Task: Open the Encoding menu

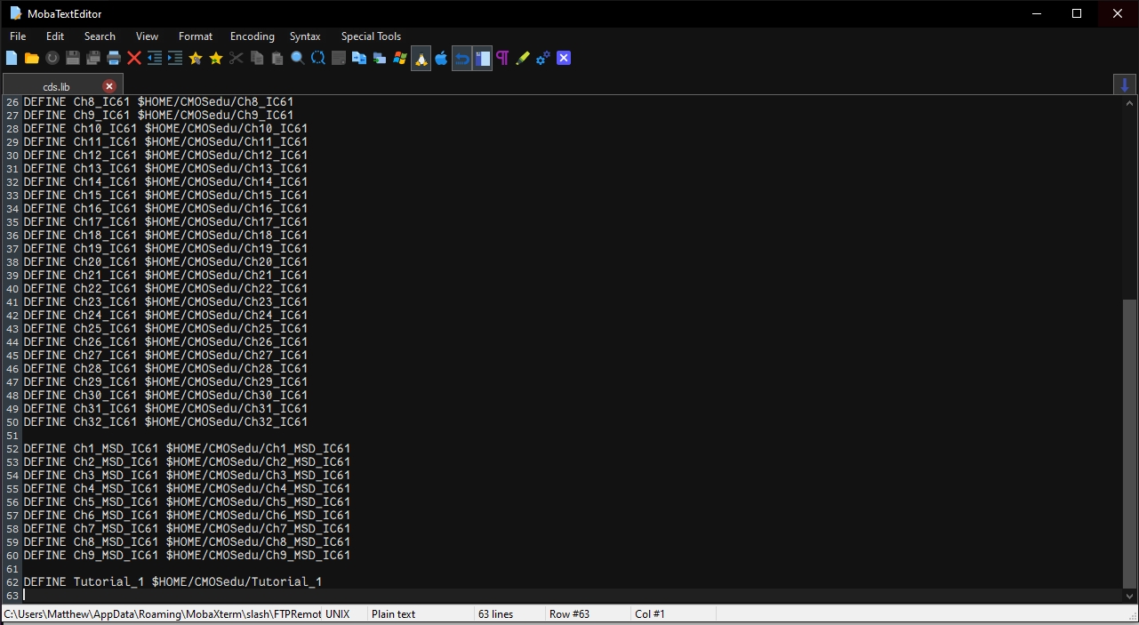Action: (x=253, y=36)
